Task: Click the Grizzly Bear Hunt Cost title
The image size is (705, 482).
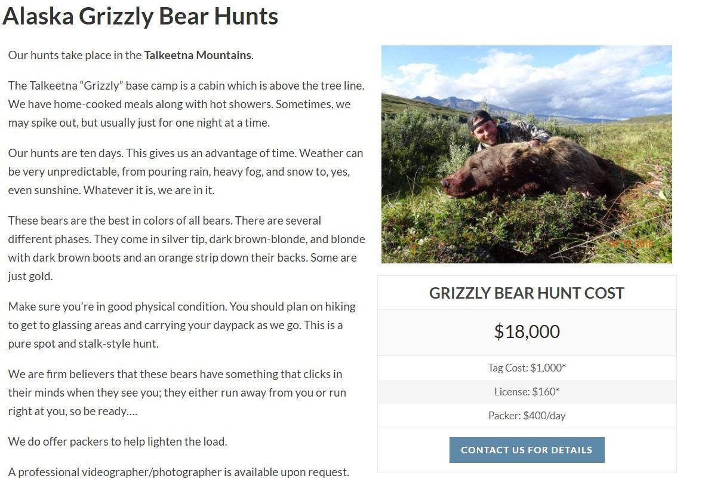Action: click(527, 293)
